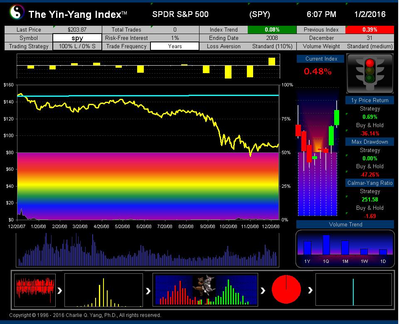Click the ending day value 31

coord(369,38)
